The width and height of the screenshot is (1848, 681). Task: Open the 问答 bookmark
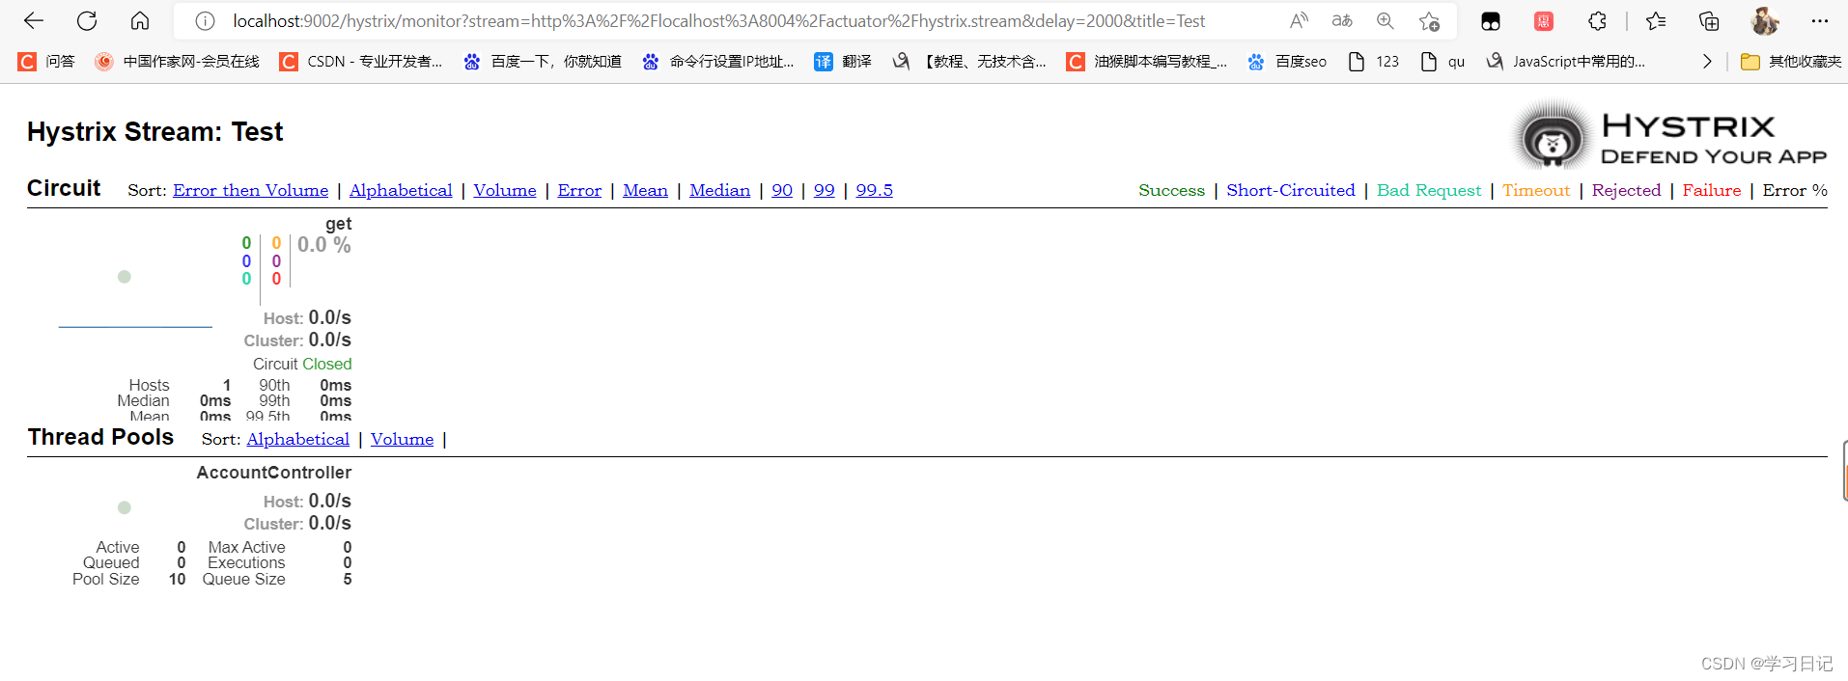pyautogui.click(x=46, y=62)
